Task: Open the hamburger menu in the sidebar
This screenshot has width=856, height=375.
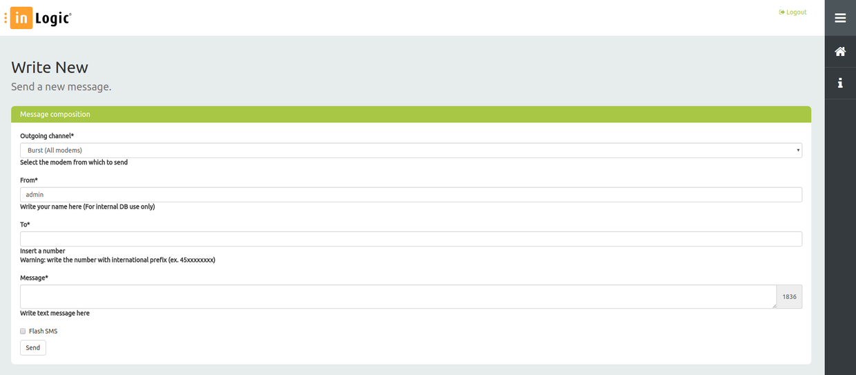Action: (840, 18)
